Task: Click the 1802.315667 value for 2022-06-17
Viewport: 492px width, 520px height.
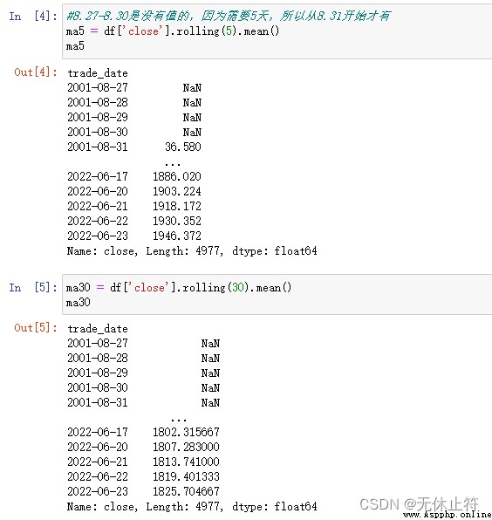Action: [x=186, y=432]
